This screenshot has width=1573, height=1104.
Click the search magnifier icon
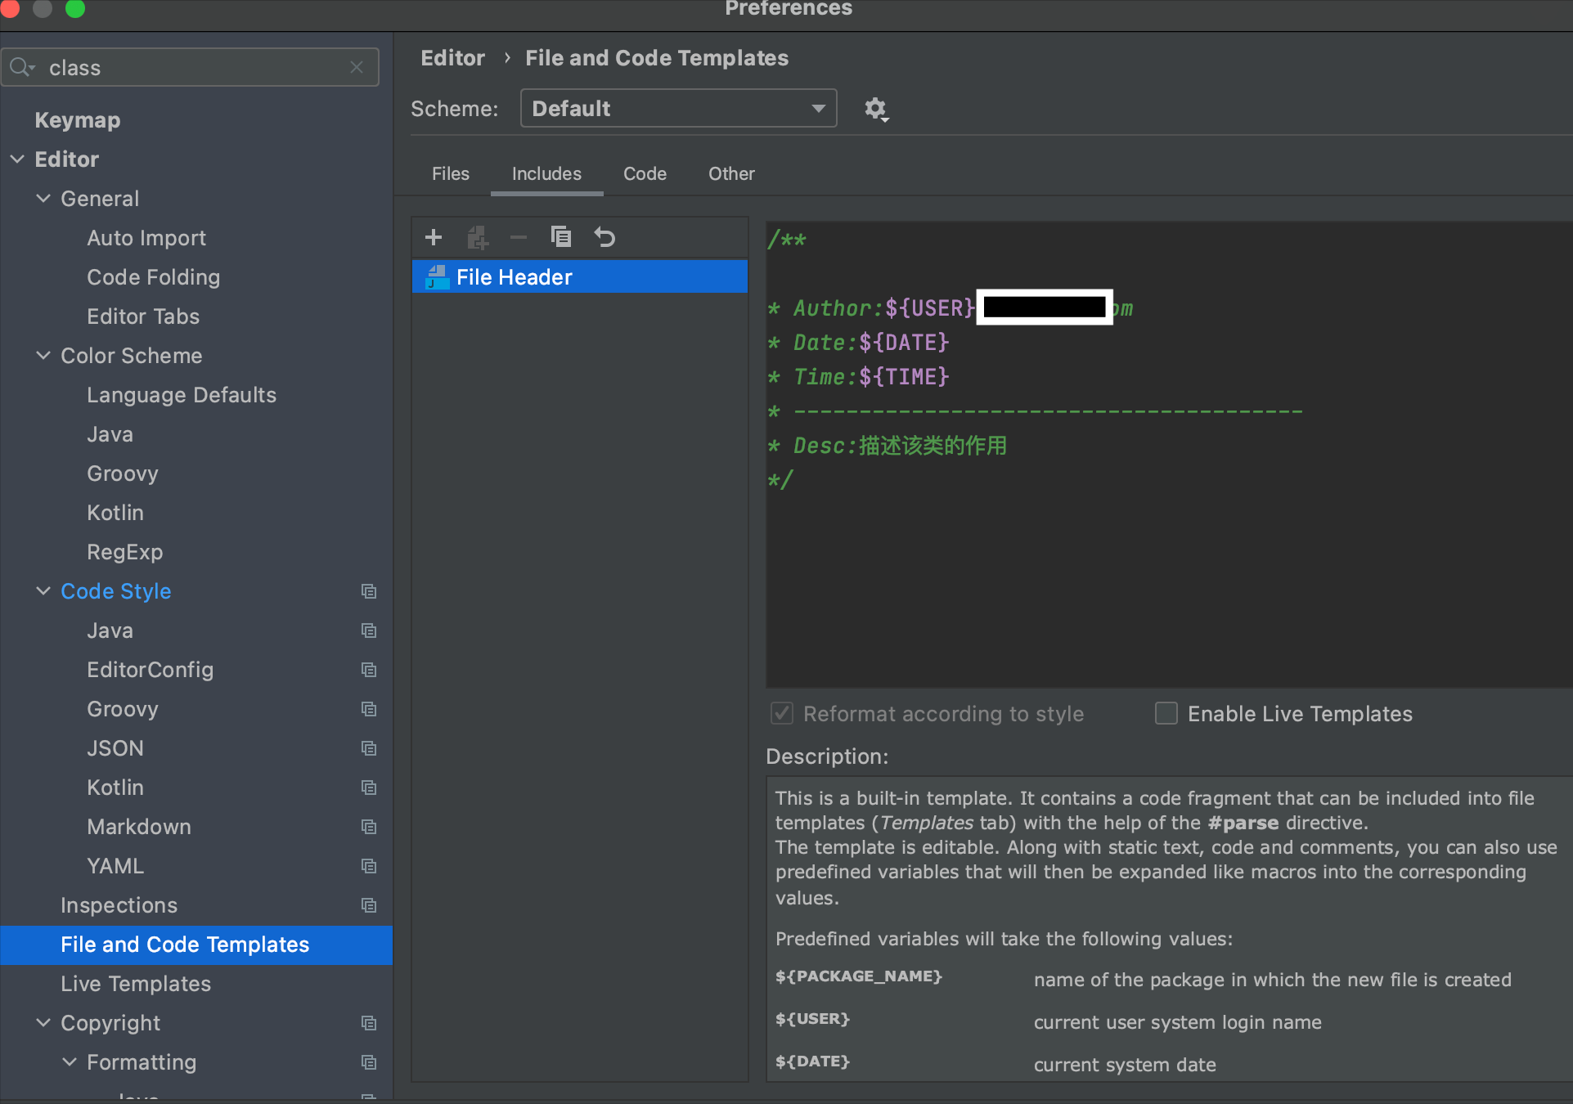pyautogui.click(x=20, y=67)
